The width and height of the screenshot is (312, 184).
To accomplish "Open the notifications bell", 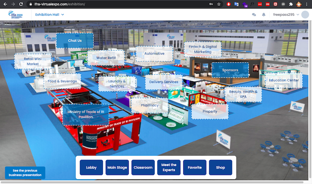I will 264,14.
